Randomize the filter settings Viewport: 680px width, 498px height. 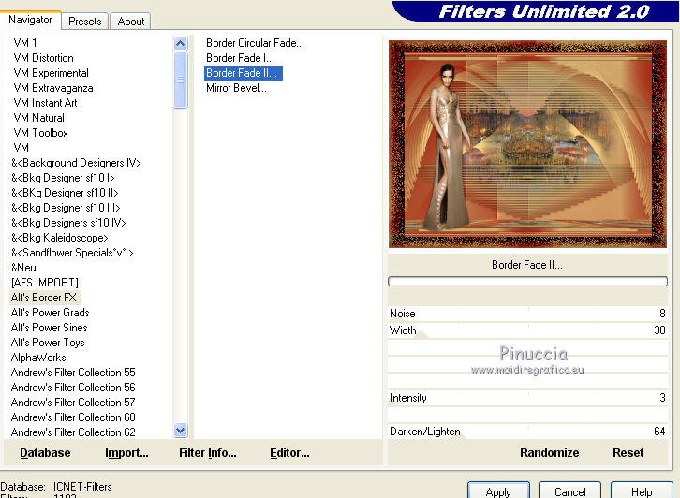click(x=550, y=453)
